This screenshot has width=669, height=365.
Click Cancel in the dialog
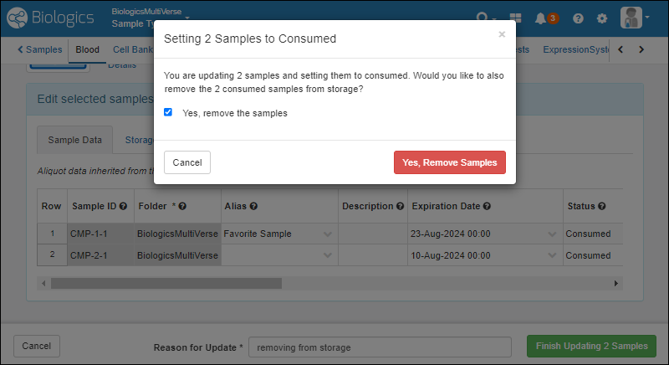point(187,162)
